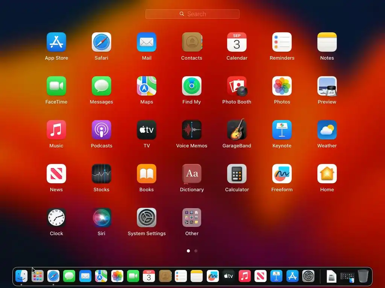Screen dimensions: 385x288
Task: Open Keynote in the Launchpad grid
Action: point(282,130)
